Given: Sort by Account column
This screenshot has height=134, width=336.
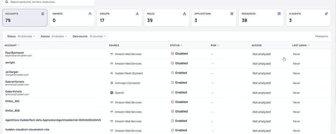Looking at the screenshot, I should [12, 45].
